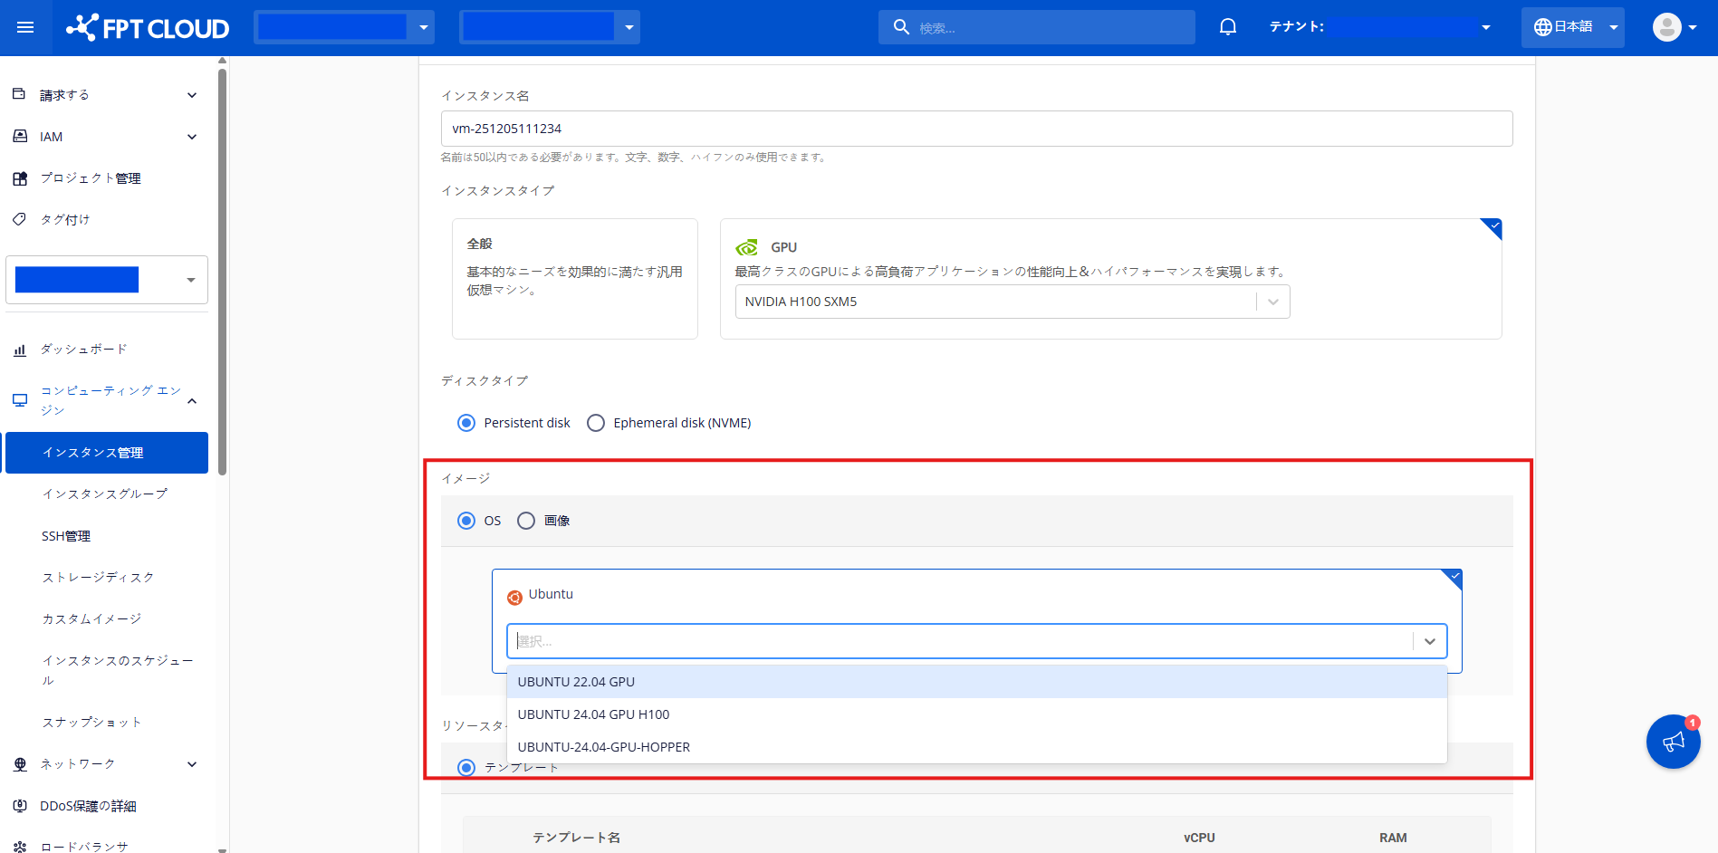Image resolution: width=1718 pixels, height=853 pixels.
Task: Select UBUNTU 24.04 GPU H100 option
Action: point(593,714)
